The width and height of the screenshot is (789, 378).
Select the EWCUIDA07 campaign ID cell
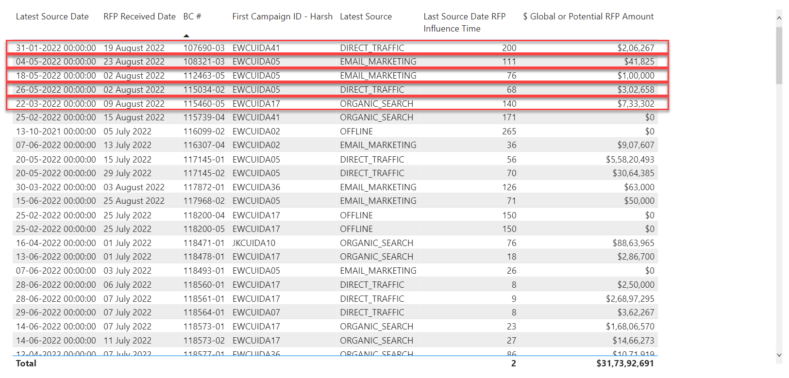(256, 312)
